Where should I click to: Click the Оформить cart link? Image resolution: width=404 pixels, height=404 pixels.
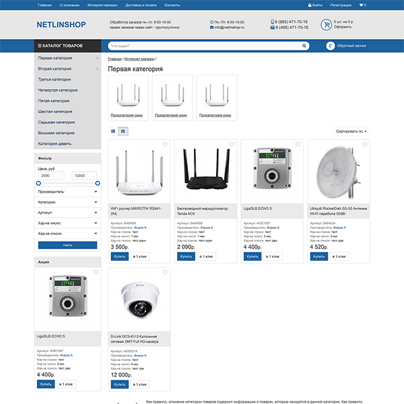pyautogui.click(x=343, y=27)
